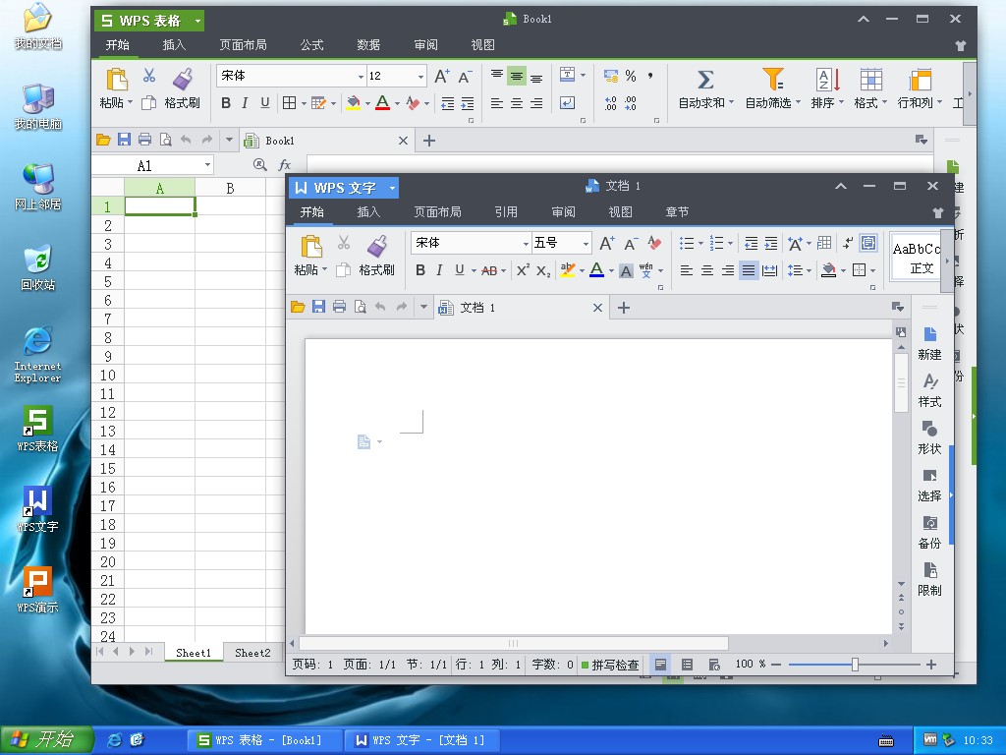The height and width of the screenshot is (755, 1006).
Task: Add a new document tab beside 文档 1
Action: pos(624,308)
